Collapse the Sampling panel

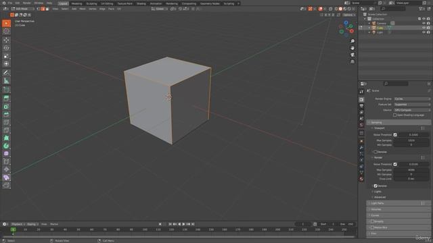pos(398,122)
